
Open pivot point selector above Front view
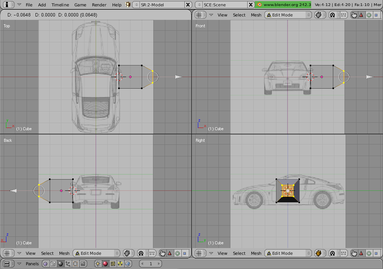(334, 15)
